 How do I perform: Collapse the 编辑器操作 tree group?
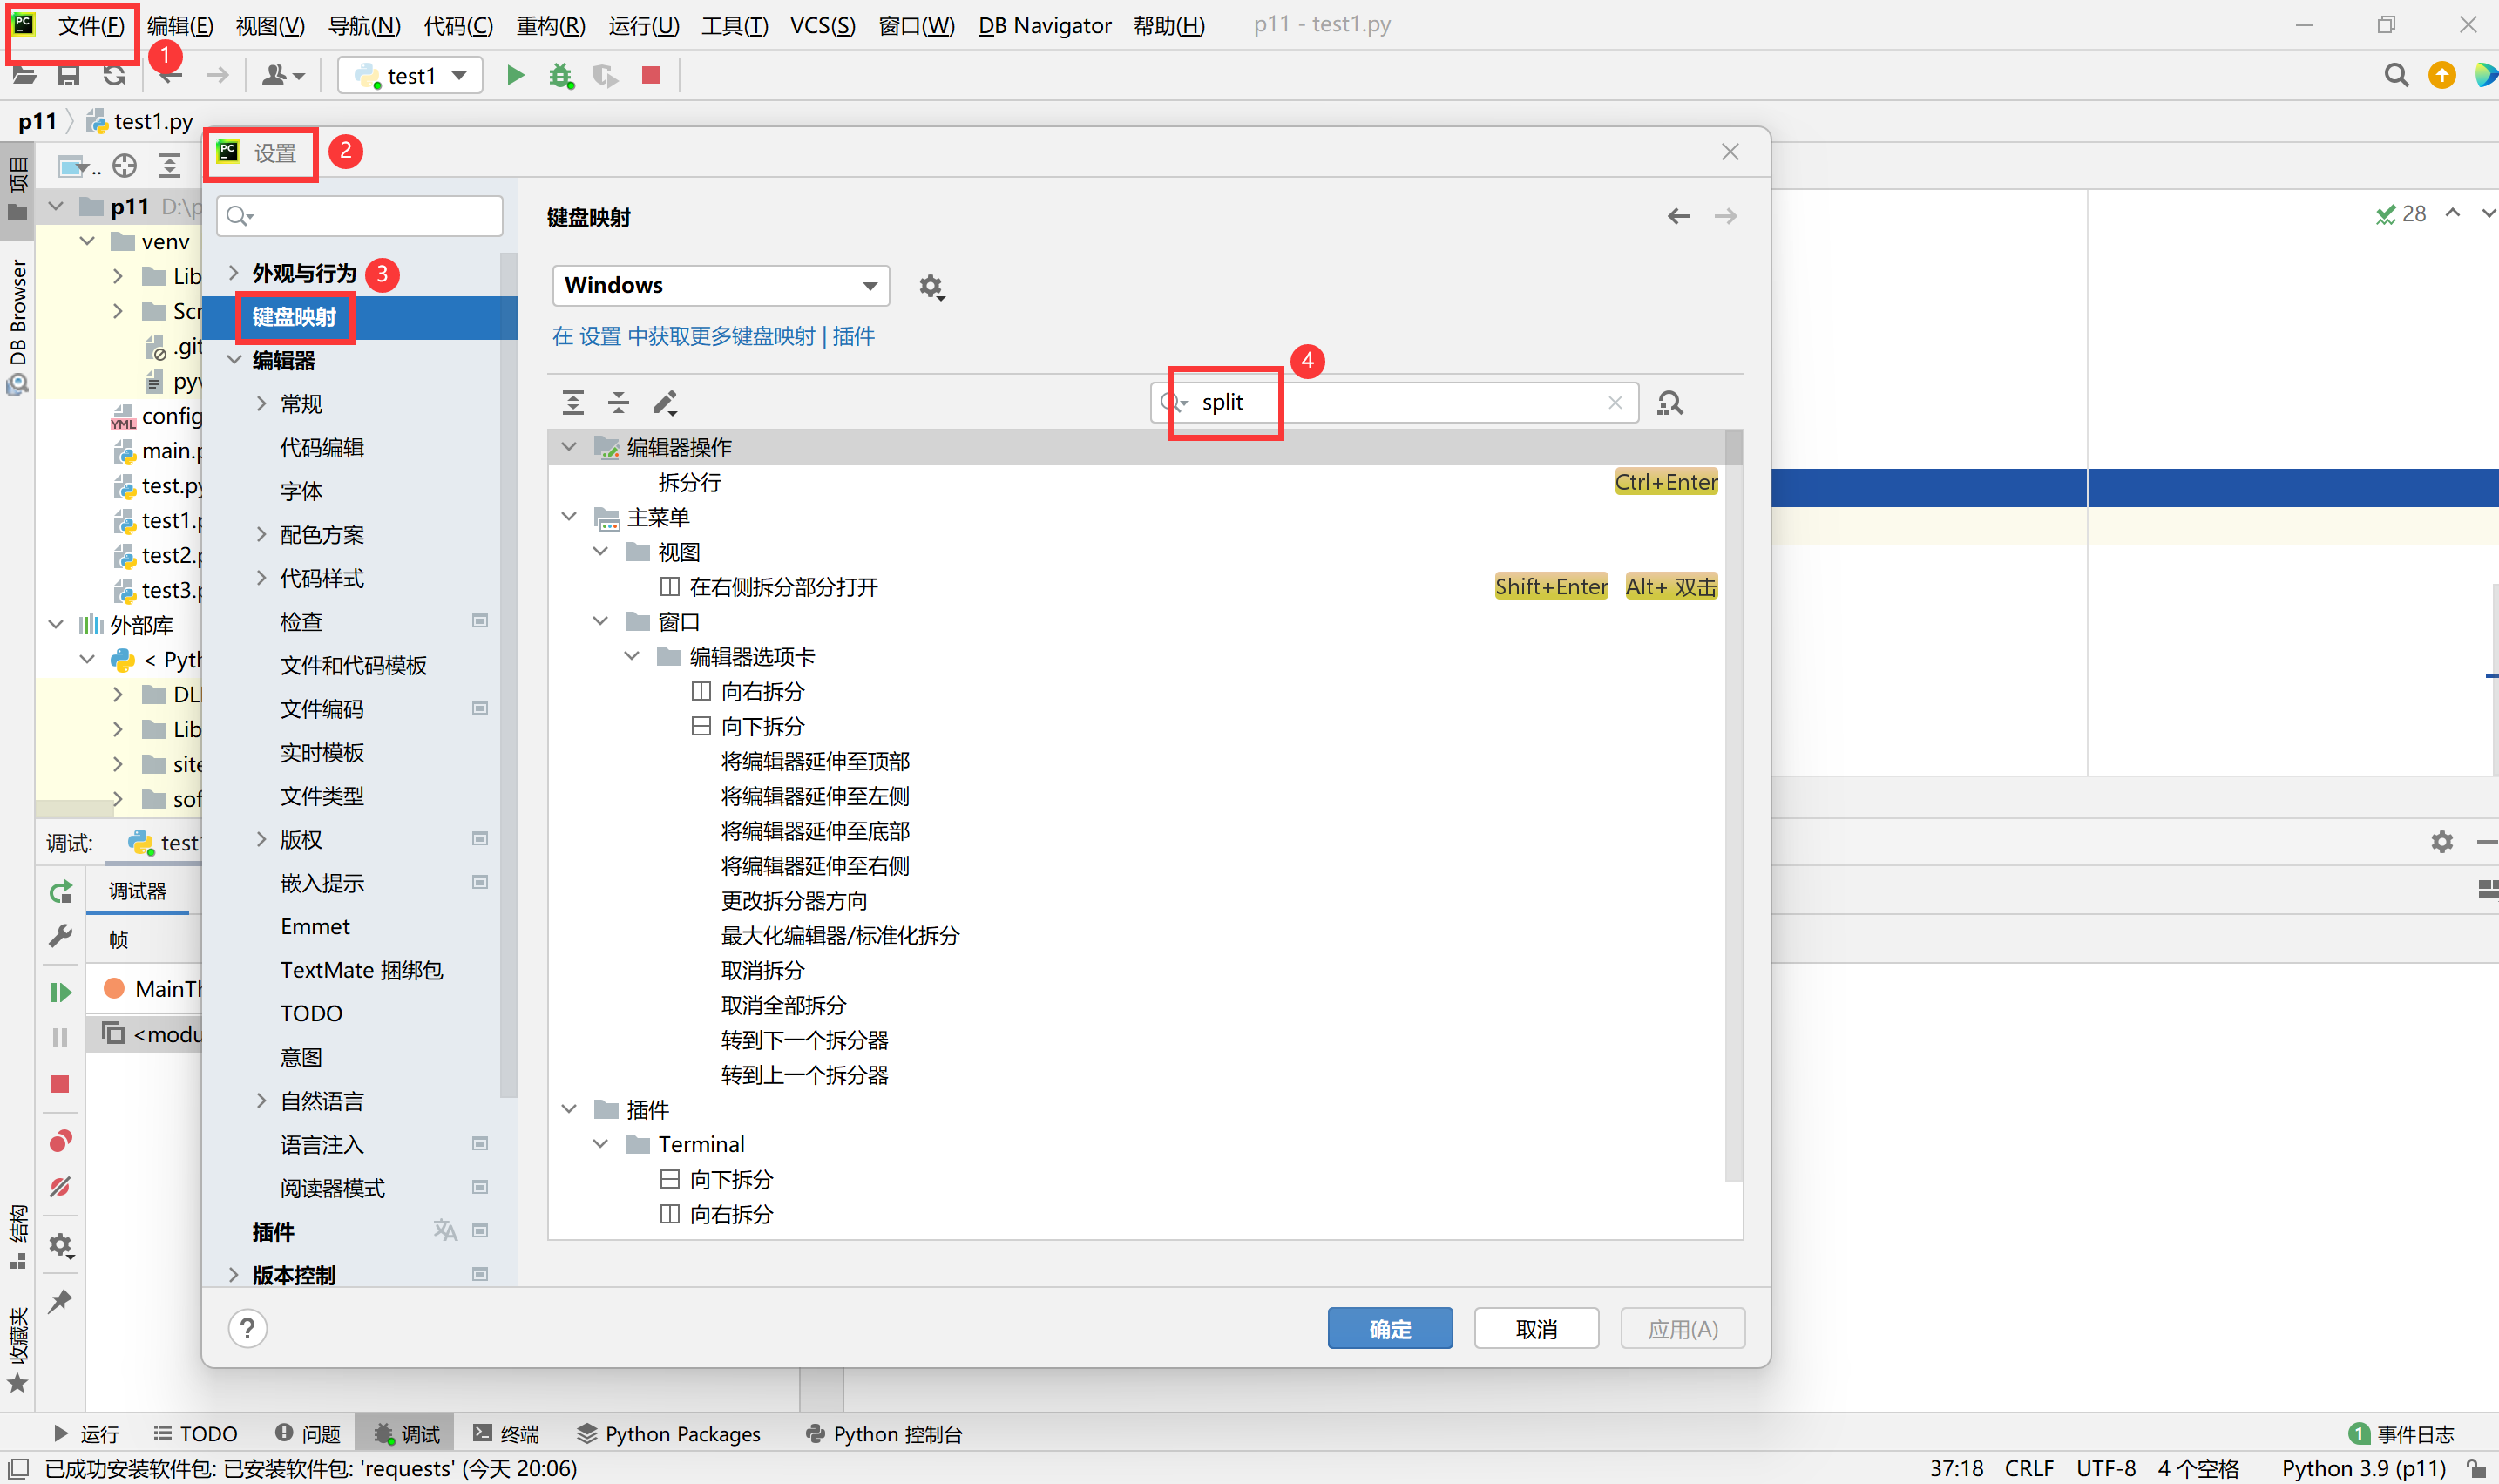(569, 447)
